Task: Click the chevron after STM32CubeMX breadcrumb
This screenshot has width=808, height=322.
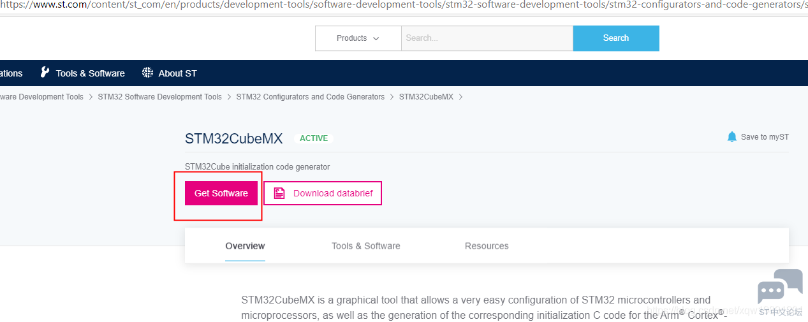Action: point(460,97)
